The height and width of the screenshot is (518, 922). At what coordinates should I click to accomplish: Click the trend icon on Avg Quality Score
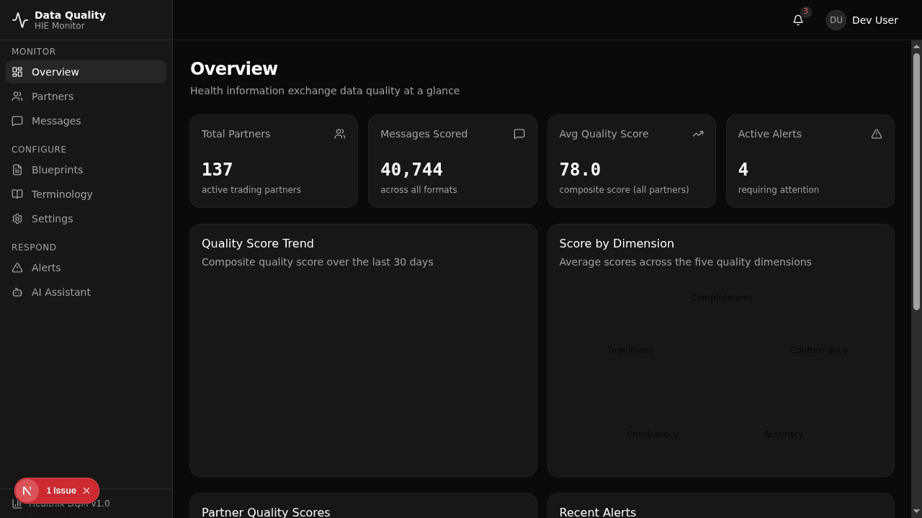coord(697,134)
